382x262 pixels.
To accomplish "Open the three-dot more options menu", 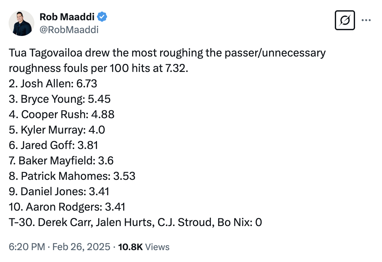I will point(366,20).
